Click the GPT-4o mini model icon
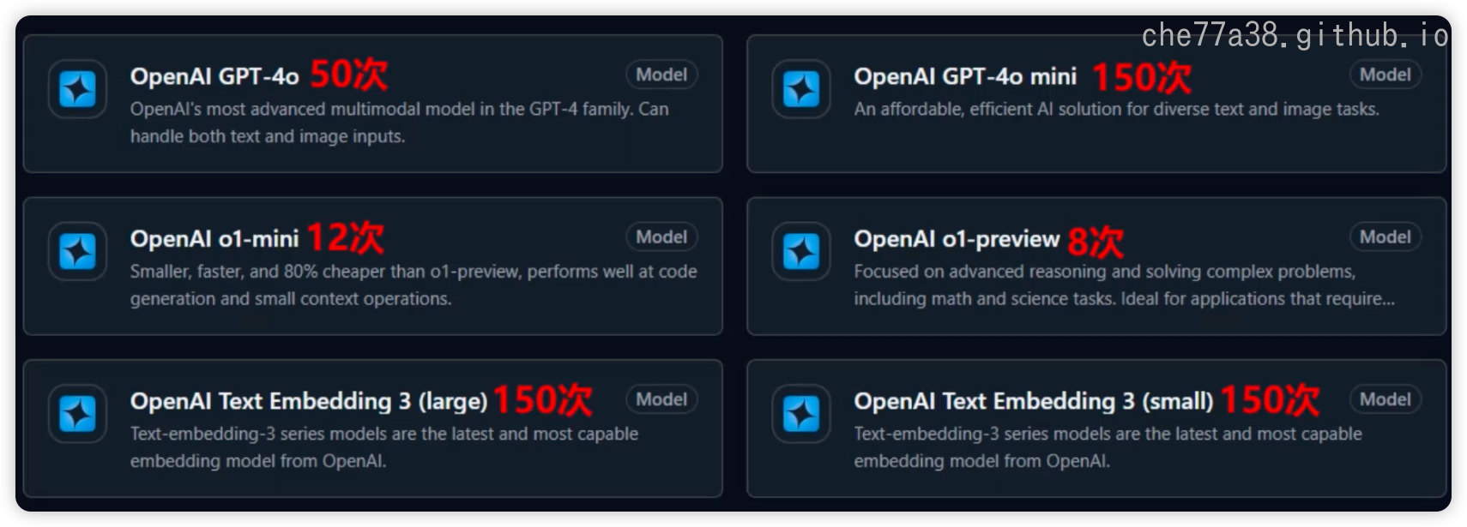This screenshot has width=1467, height=527. [x=801, y=89]
